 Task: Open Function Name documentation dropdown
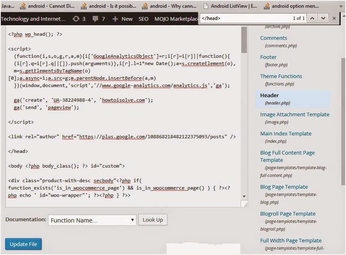point(92,220)
